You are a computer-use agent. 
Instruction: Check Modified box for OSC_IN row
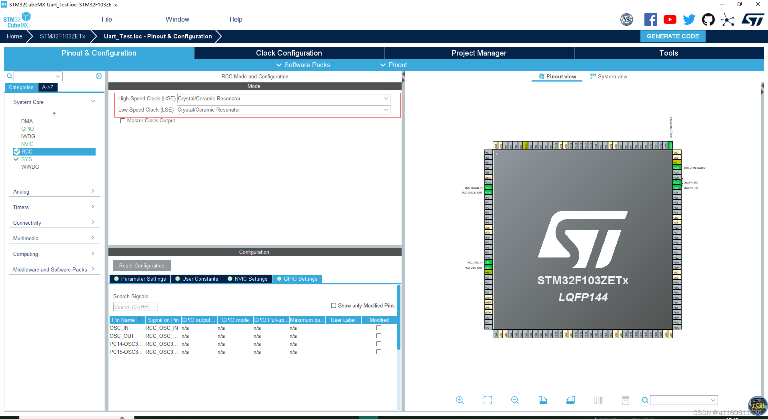pos(379,328)
